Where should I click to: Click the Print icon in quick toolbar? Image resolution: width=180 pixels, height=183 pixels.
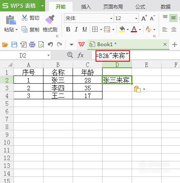point(32,45)
